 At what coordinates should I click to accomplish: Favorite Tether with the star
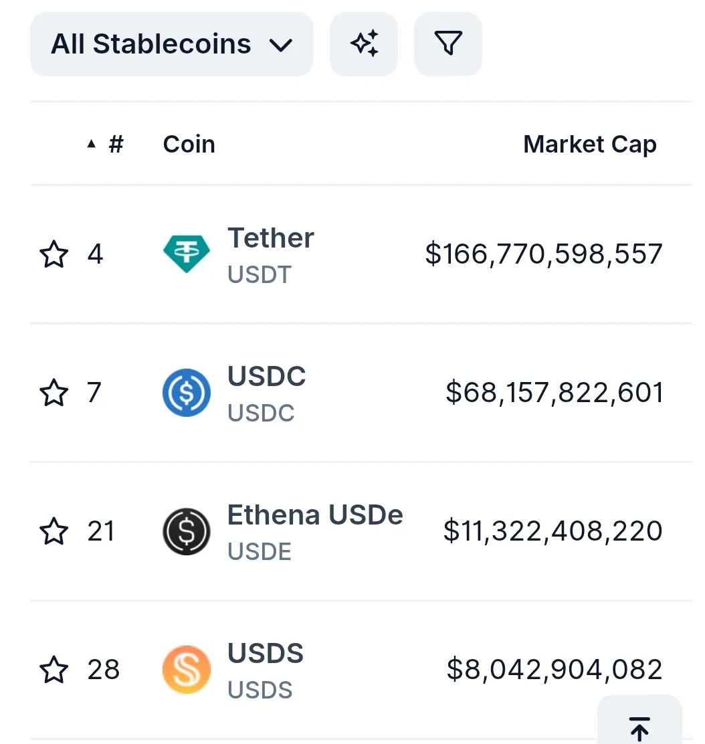click(54, 255)
